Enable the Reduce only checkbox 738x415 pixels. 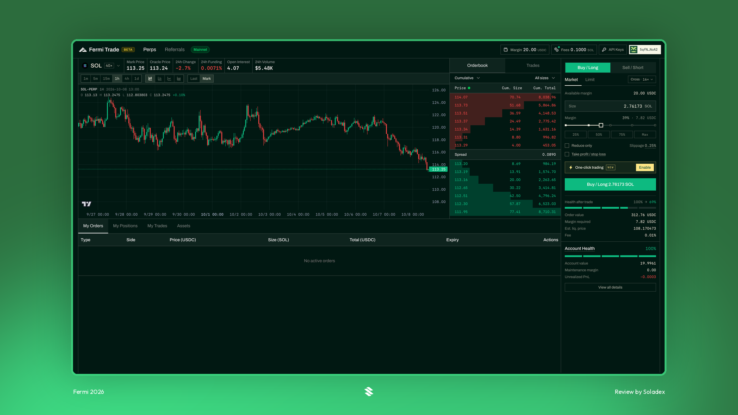567,146
